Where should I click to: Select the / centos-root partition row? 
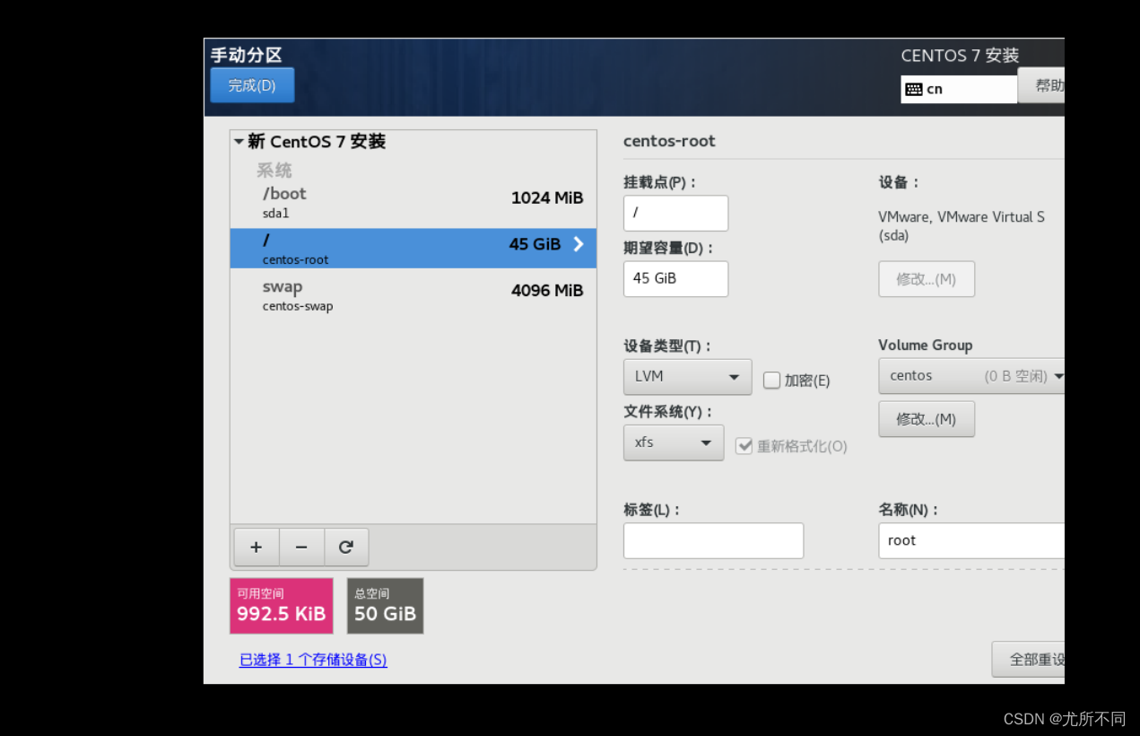point(413,249)
